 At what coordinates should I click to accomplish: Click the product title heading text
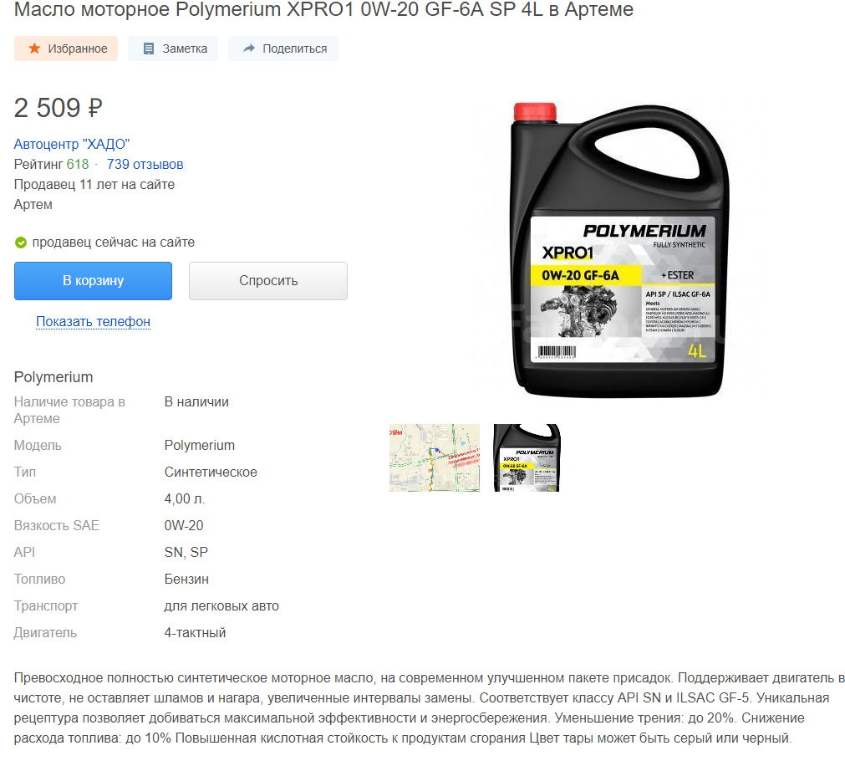323,9
